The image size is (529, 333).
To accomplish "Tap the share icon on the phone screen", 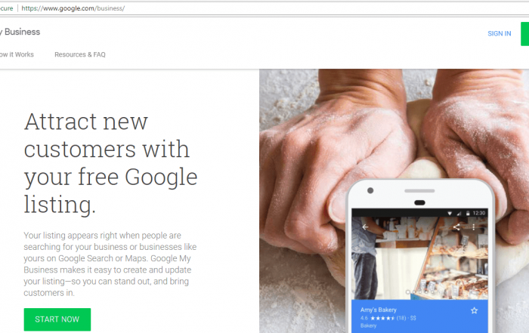I will (456, 227).
